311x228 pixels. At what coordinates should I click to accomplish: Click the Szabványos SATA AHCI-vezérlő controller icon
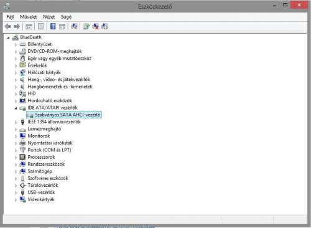pyautogui.click(x=30, y=115)
